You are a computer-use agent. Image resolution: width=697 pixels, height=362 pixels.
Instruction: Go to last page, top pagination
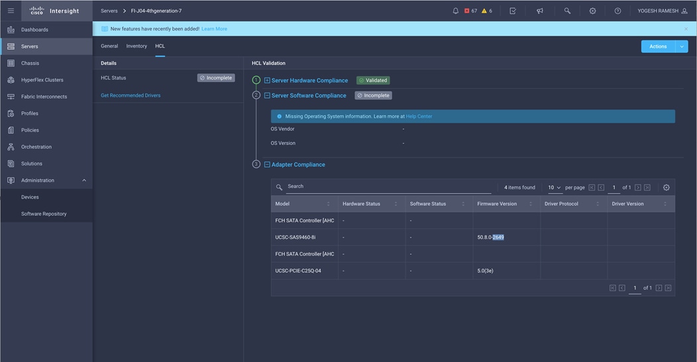(x=647, y=187)
